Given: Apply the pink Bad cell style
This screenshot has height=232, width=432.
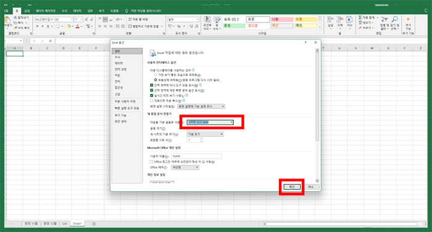Looking at the screenshot, I should [281, 19].
